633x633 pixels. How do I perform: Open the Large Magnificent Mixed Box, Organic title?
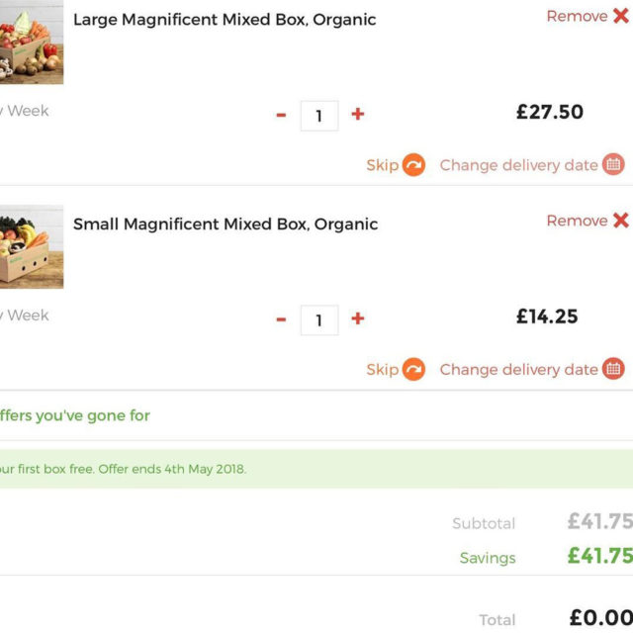pyautogui.click(x=225, y=20)
